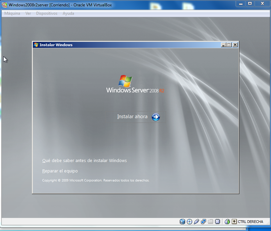Click the mouse integration globe icon
Viewport: 271px width, 231px height.
(x=227, y=222)
